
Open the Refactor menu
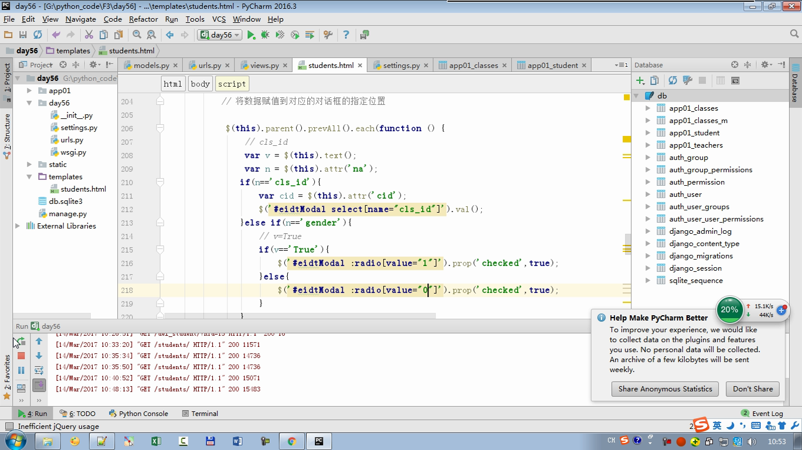click(x=144, y=19)
